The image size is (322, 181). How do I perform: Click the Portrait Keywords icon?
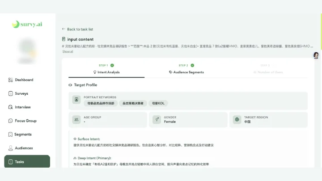(x=76, y=100)
